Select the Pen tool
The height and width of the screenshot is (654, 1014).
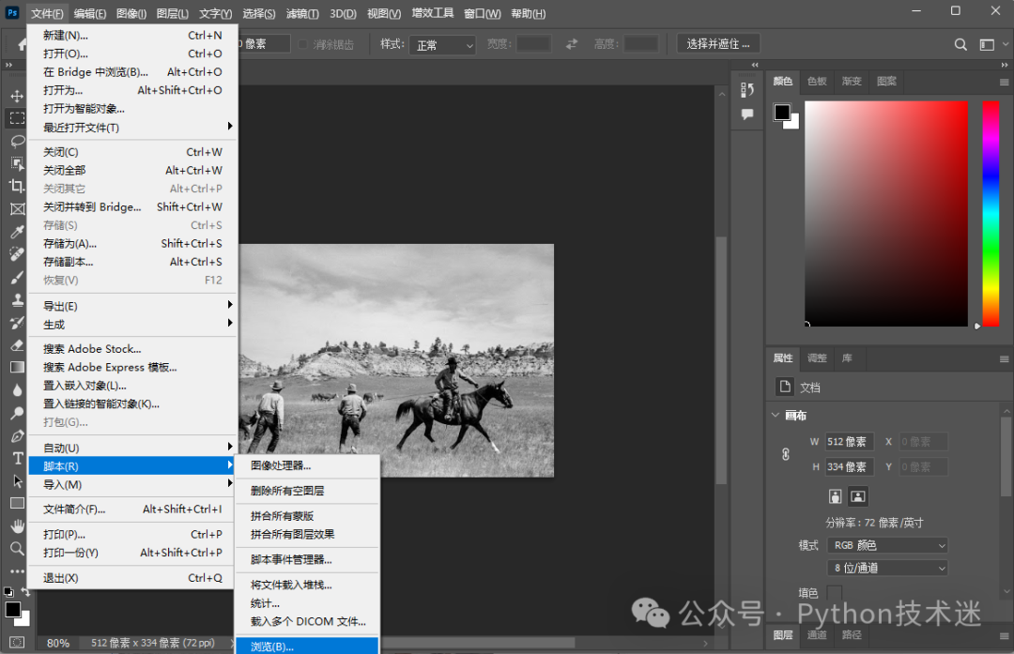[x=17, y=436]
